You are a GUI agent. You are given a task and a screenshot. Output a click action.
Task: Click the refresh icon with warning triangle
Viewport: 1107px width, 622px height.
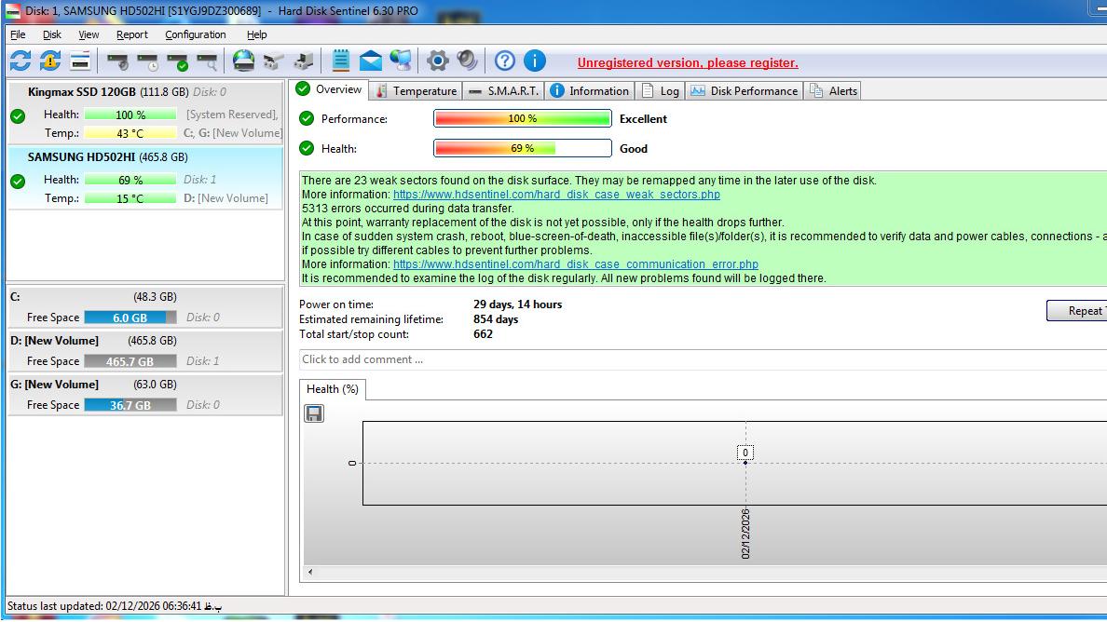pyautogui.click(x=50, y=61)
